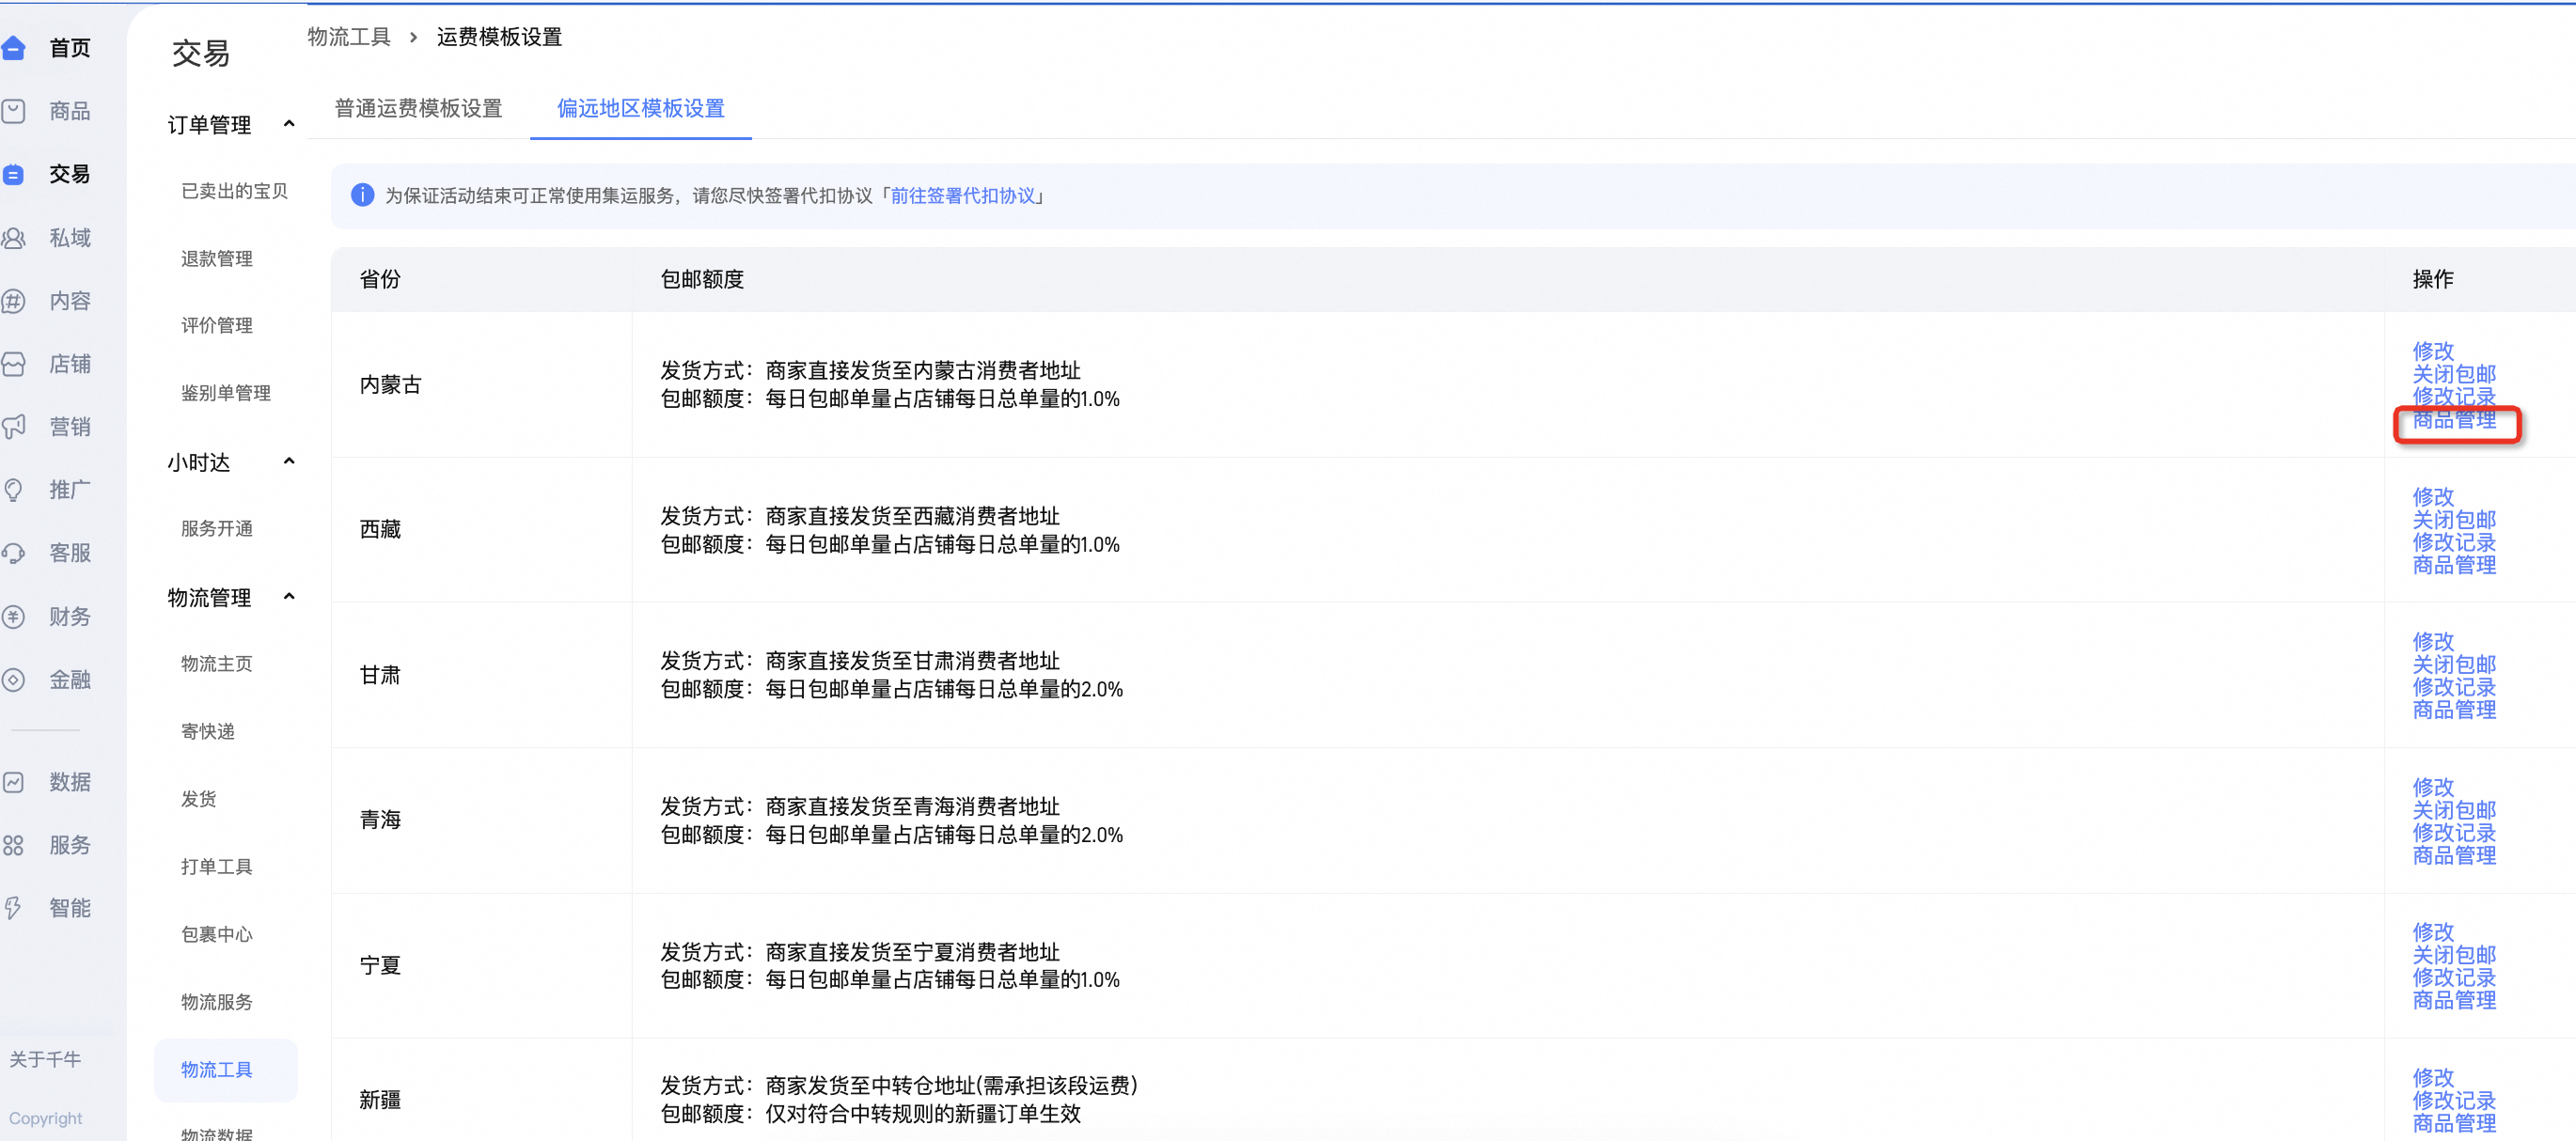Click 关闭包邮 for 西藏 row
This screenshot has height=1141, width=2576.
pyautogui.click(x=2453, y=520)
